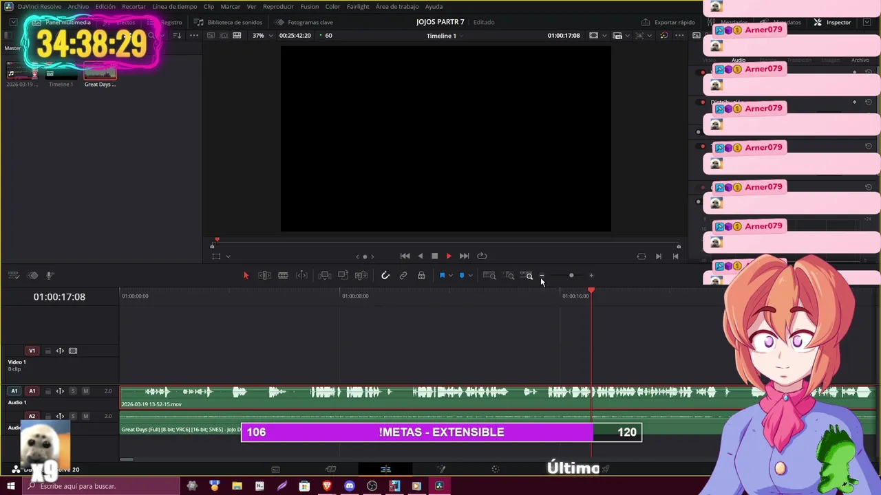This screenshot has height=495, width=881.
Task: Adjust the timeline zoom slider handle
Action: 571,276
